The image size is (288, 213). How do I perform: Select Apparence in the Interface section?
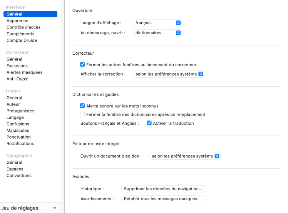17,21
